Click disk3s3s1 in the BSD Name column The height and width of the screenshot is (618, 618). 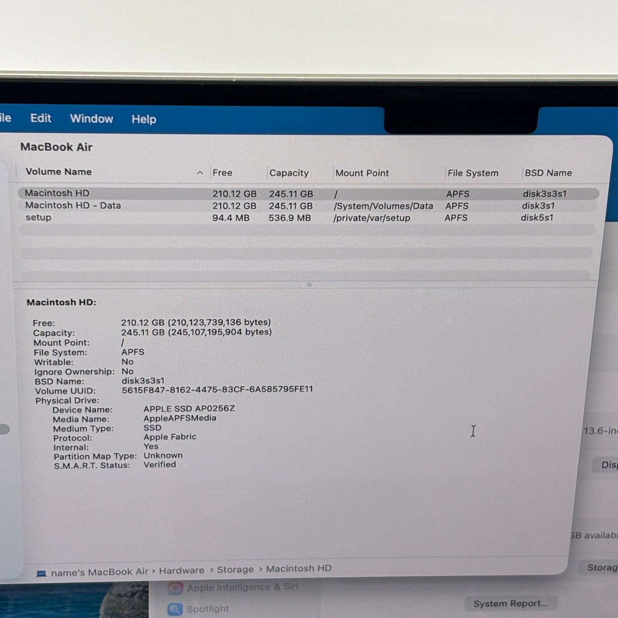(544, 194)
